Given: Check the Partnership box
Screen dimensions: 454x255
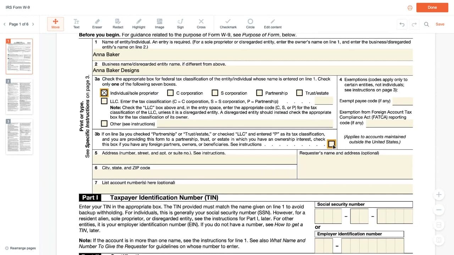Looking at the screenshot, I should pyautogui.click(x=259, y=93).
